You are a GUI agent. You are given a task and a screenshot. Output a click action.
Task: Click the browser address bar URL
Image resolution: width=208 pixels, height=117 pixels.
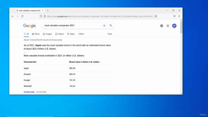(100, 16)
